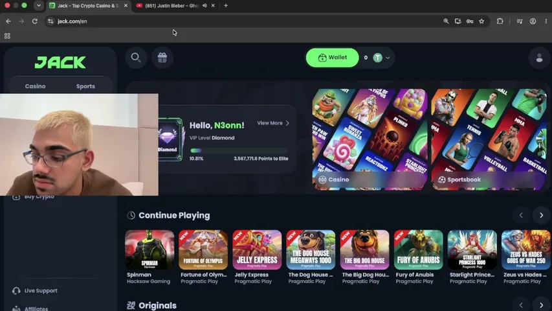Close the Justin Bieber YouTube tab

[x=213, y=6]
